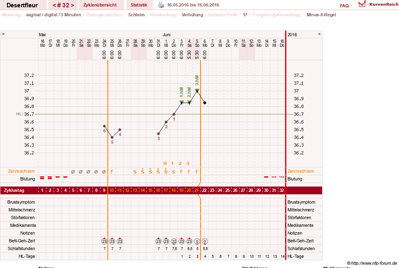Click the left Bett-Geh-Zeit row label
The image size is (399, 268).
tap(22, 241)
